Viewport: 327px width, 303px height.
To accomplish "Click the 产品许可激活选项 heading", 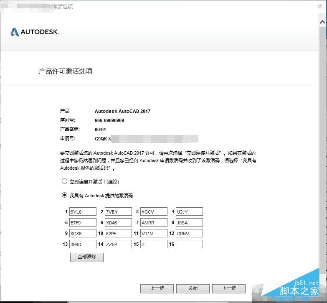I will [x=66, y=71].
